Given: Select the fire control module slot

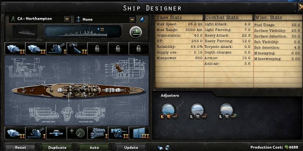Looking at the screenshot, I should coord(56,133).
